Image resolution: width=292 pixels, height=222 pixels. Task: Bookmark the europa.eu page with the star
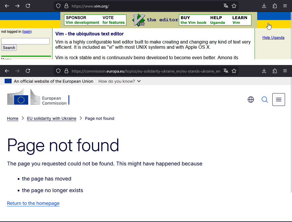point(234,71)
